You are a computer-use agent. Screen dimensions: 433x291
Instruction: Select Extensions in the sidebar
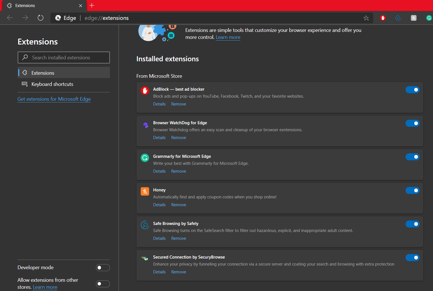tap(64, 73)
